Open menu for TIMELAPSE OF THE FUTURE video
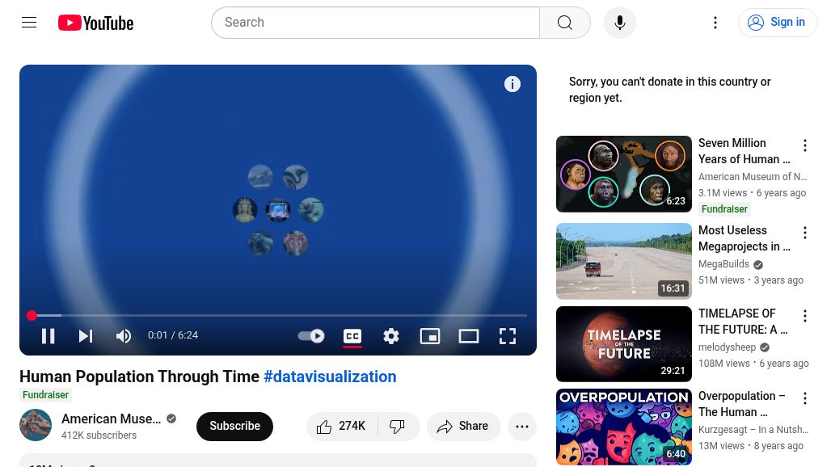 click(804, 316)
